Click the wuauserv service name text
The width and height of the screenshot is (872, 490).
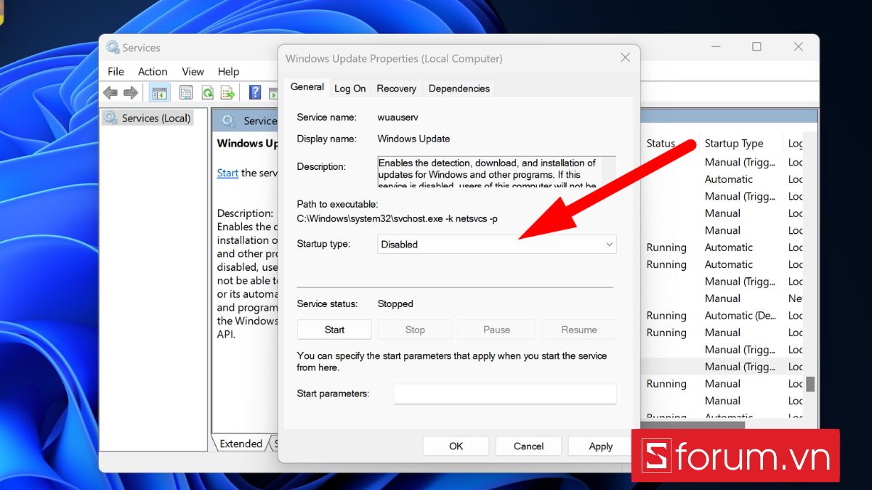(x=397, y=117)
